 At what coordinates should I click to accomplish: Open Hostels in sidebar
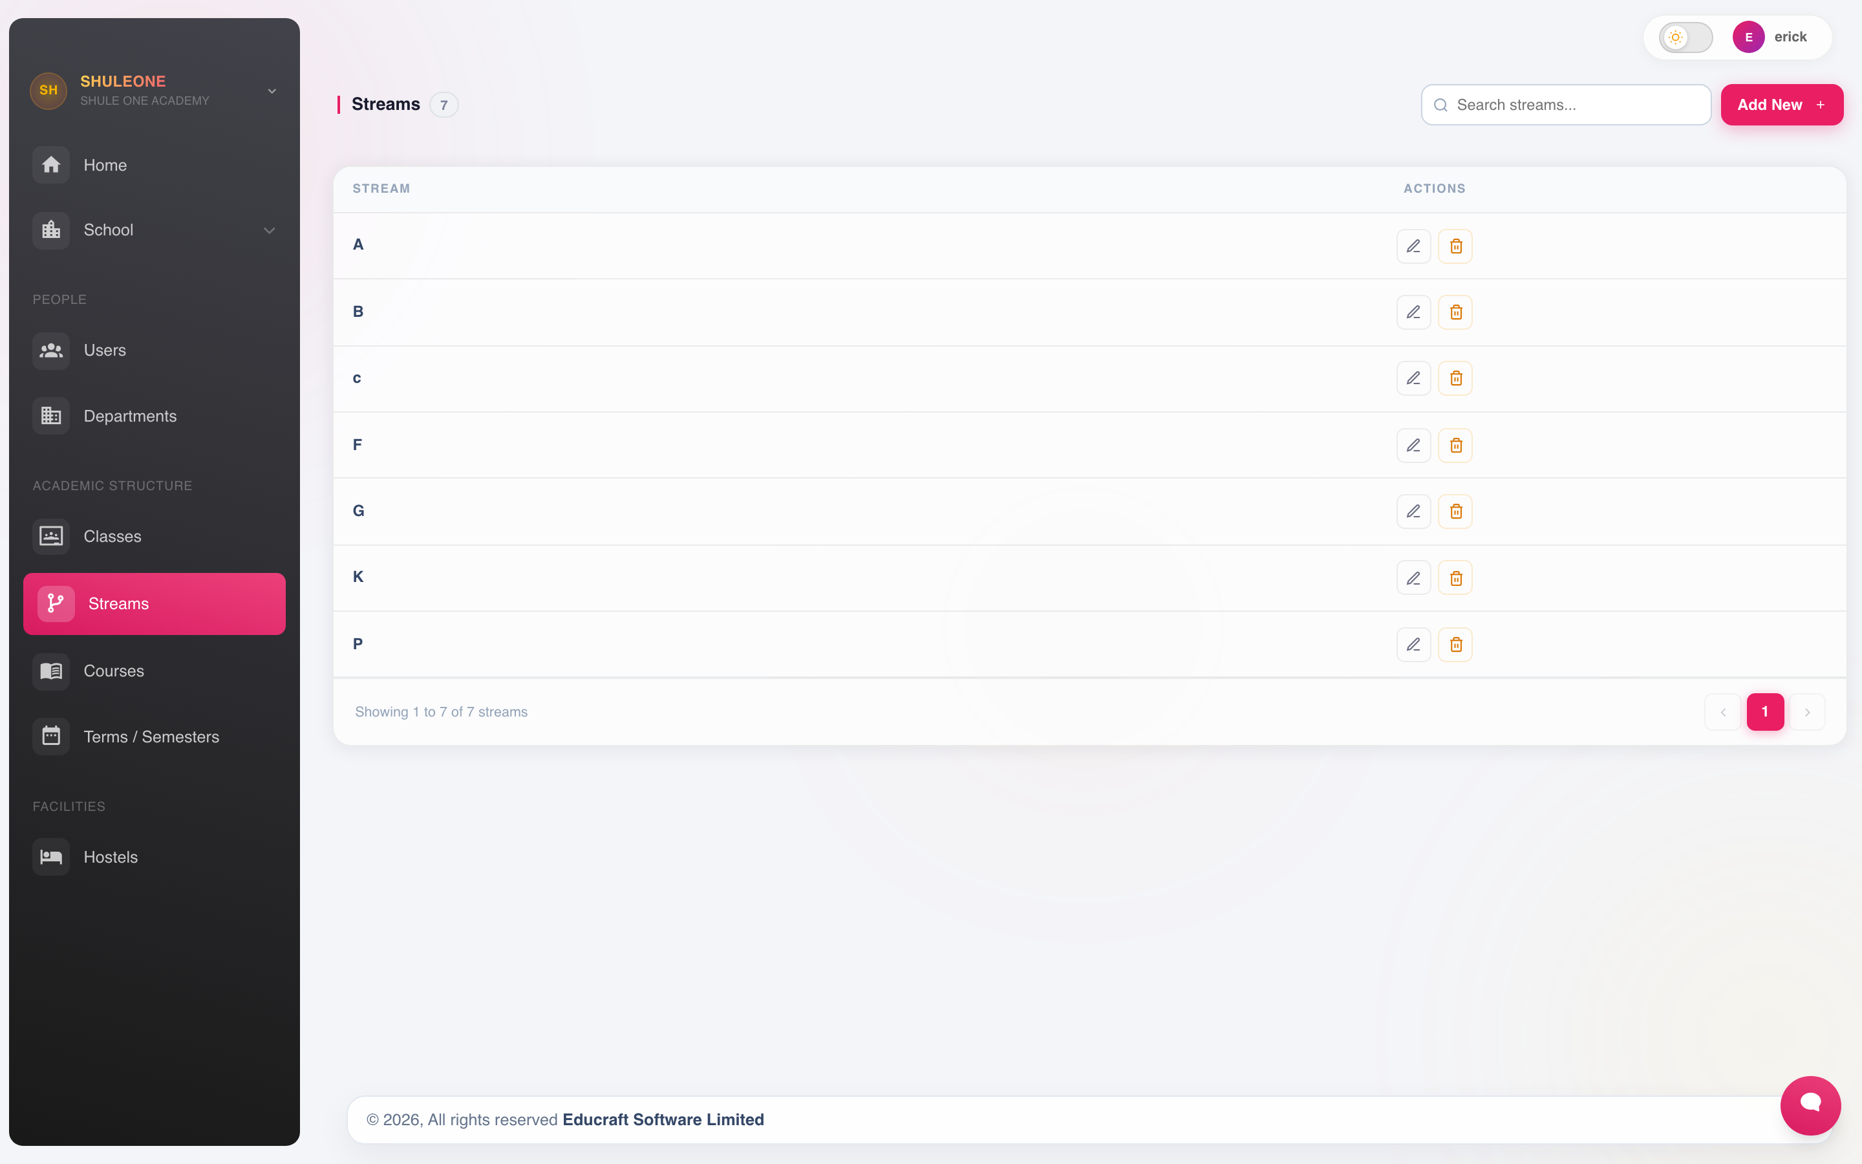click(x=154, y=857)
